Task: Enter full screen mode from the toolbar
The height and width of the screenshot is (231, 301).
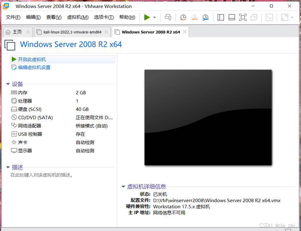Action: pos(242,17)
